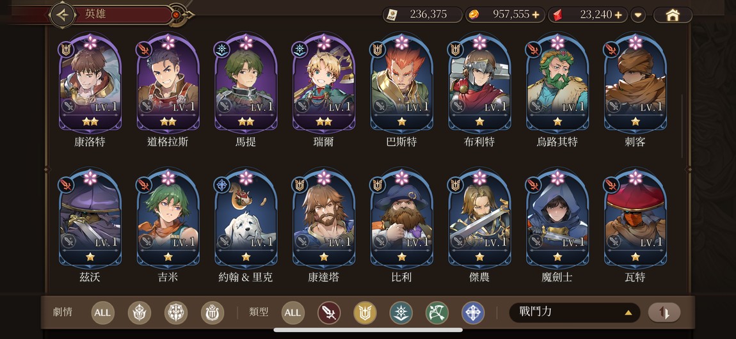736x339 pixels.
Task: Toggle the first 劇情 faction emblem filter
Action: pos(140,313)
